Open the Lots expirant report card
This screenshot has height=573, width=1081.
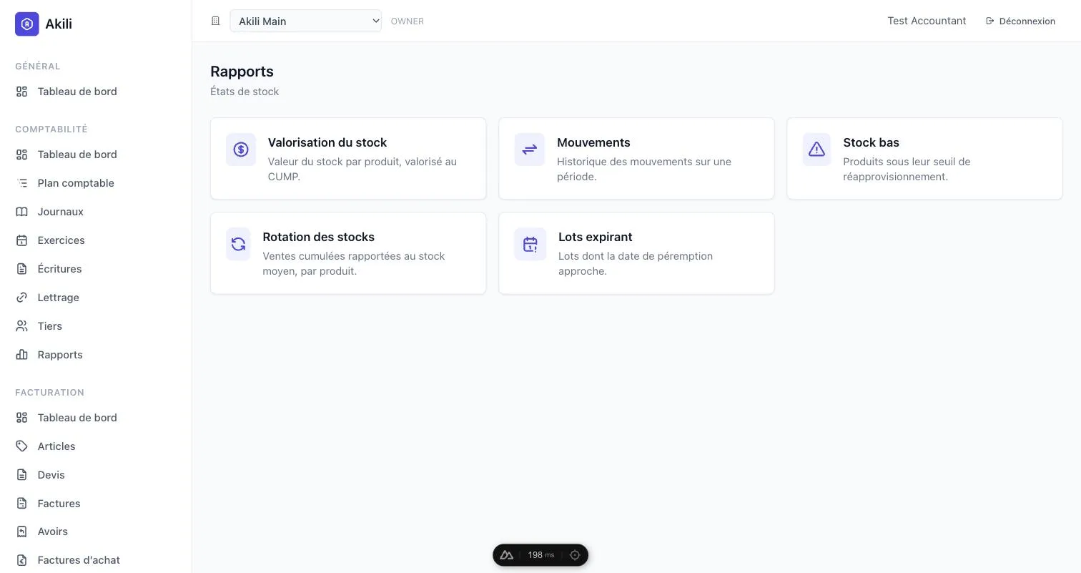[636, 253]
